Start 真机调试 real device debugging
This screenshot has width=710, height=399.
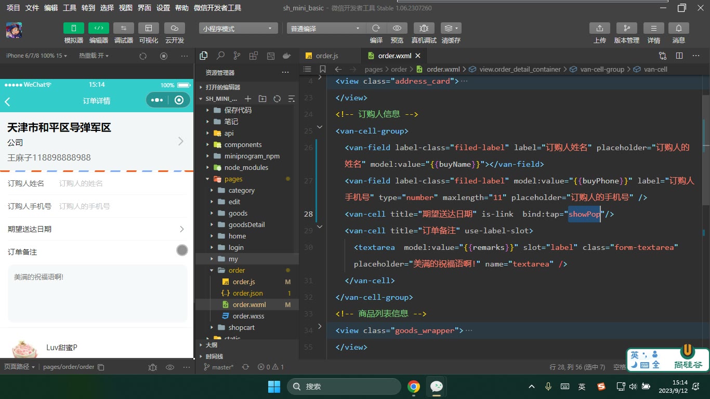(x=424, y=28)
